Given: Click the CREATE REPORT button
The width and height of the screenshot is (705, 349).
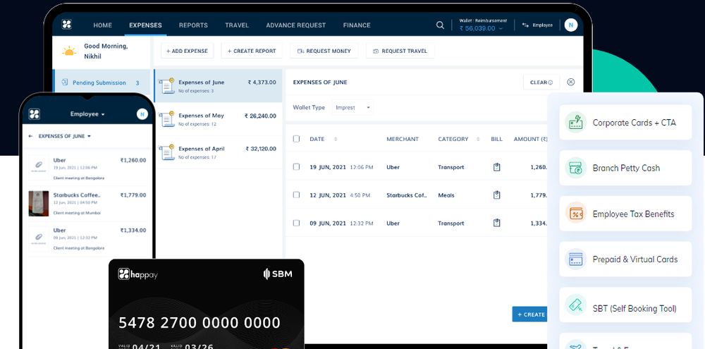Looking at the screenshot, I should [x=252, y=51].
